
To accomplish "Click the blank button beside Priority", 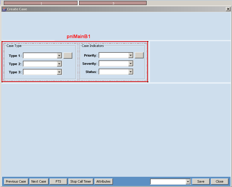I will (x=139, y=55).
